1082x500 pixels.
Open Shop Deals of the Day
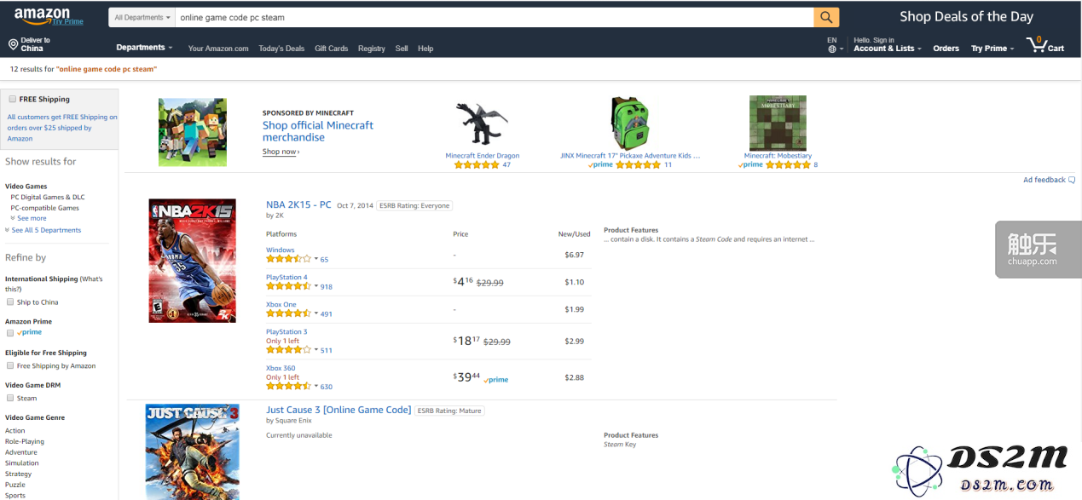click(x=966, y=16)
